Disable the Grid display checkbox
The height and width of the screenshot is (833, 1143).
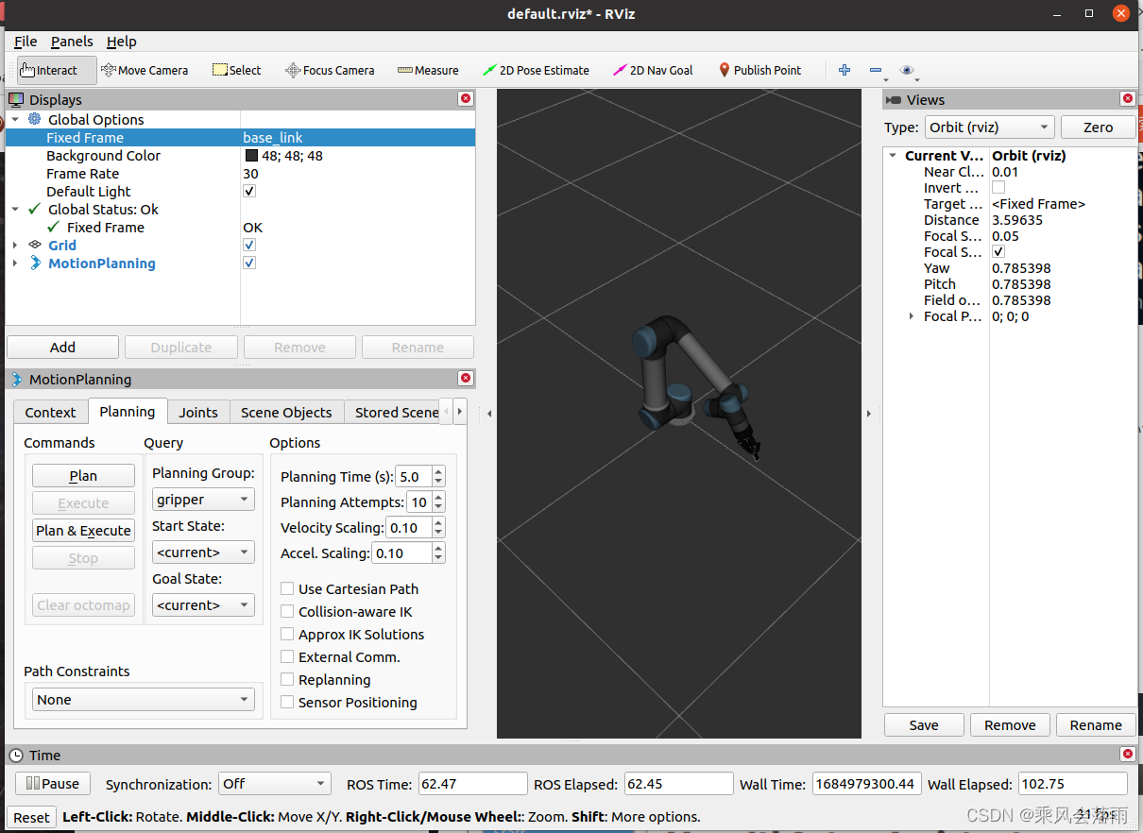[249, 245]
